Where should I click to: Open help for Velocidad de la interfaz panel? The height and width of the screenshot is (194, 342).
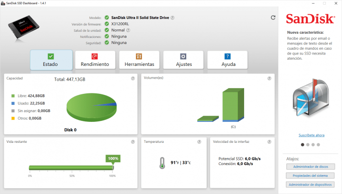click(269, 142)
